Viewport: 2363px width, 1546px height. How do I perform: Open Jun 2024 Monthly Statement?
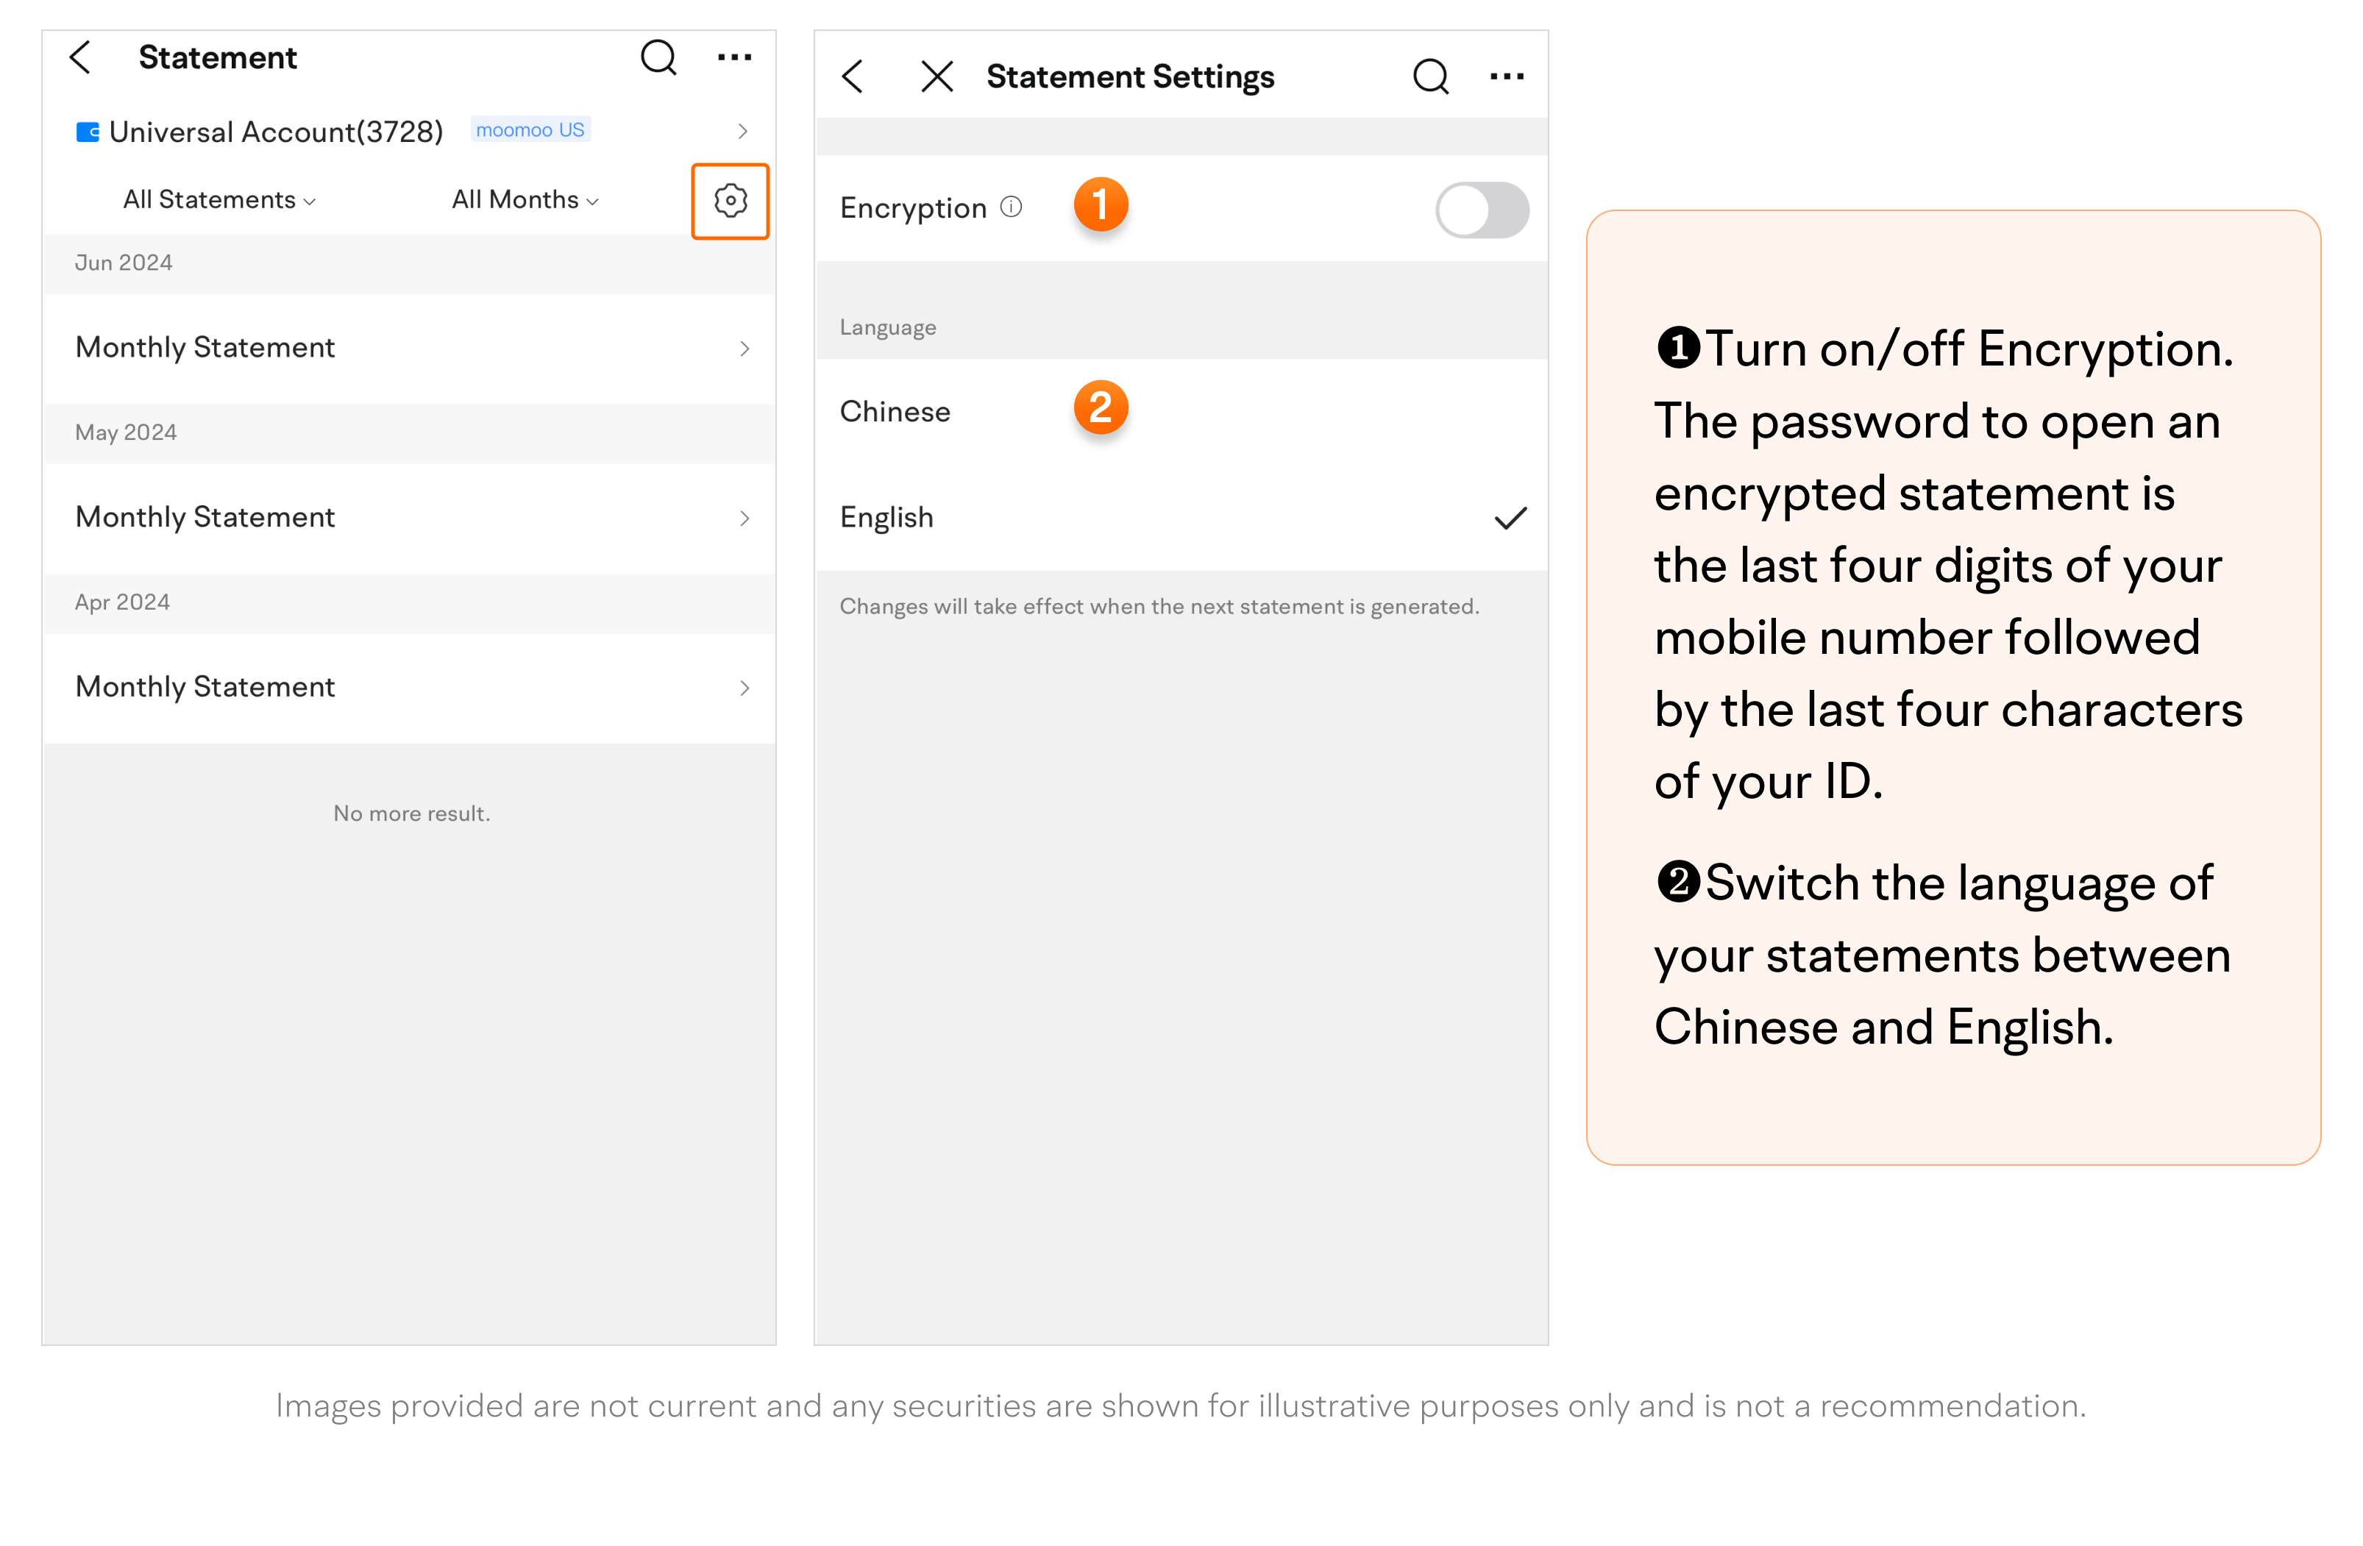coord(409,349)
